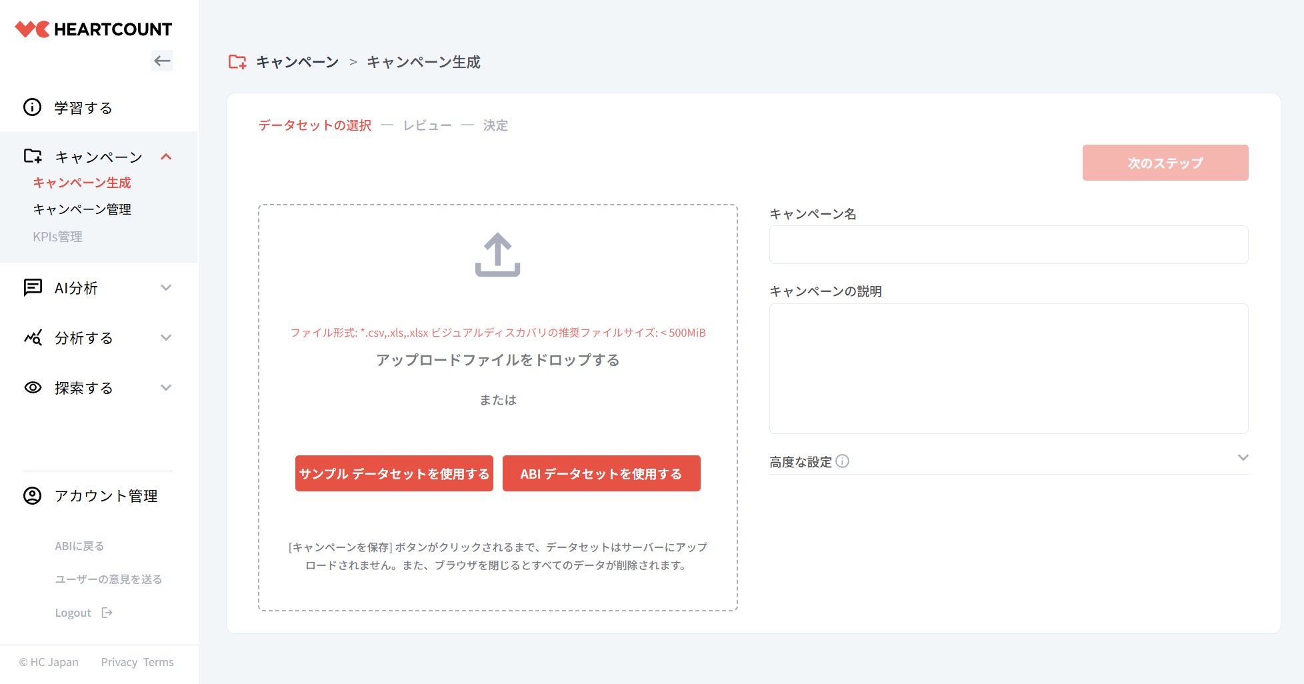
Task: Click the 次のステップ button
Action: pyautogui.click(x=1165, y=163)
